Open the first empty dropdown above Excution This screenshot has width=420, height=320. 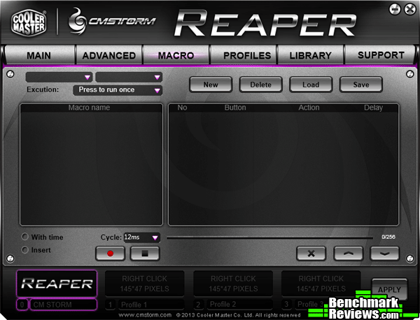(x=59, y=77)
